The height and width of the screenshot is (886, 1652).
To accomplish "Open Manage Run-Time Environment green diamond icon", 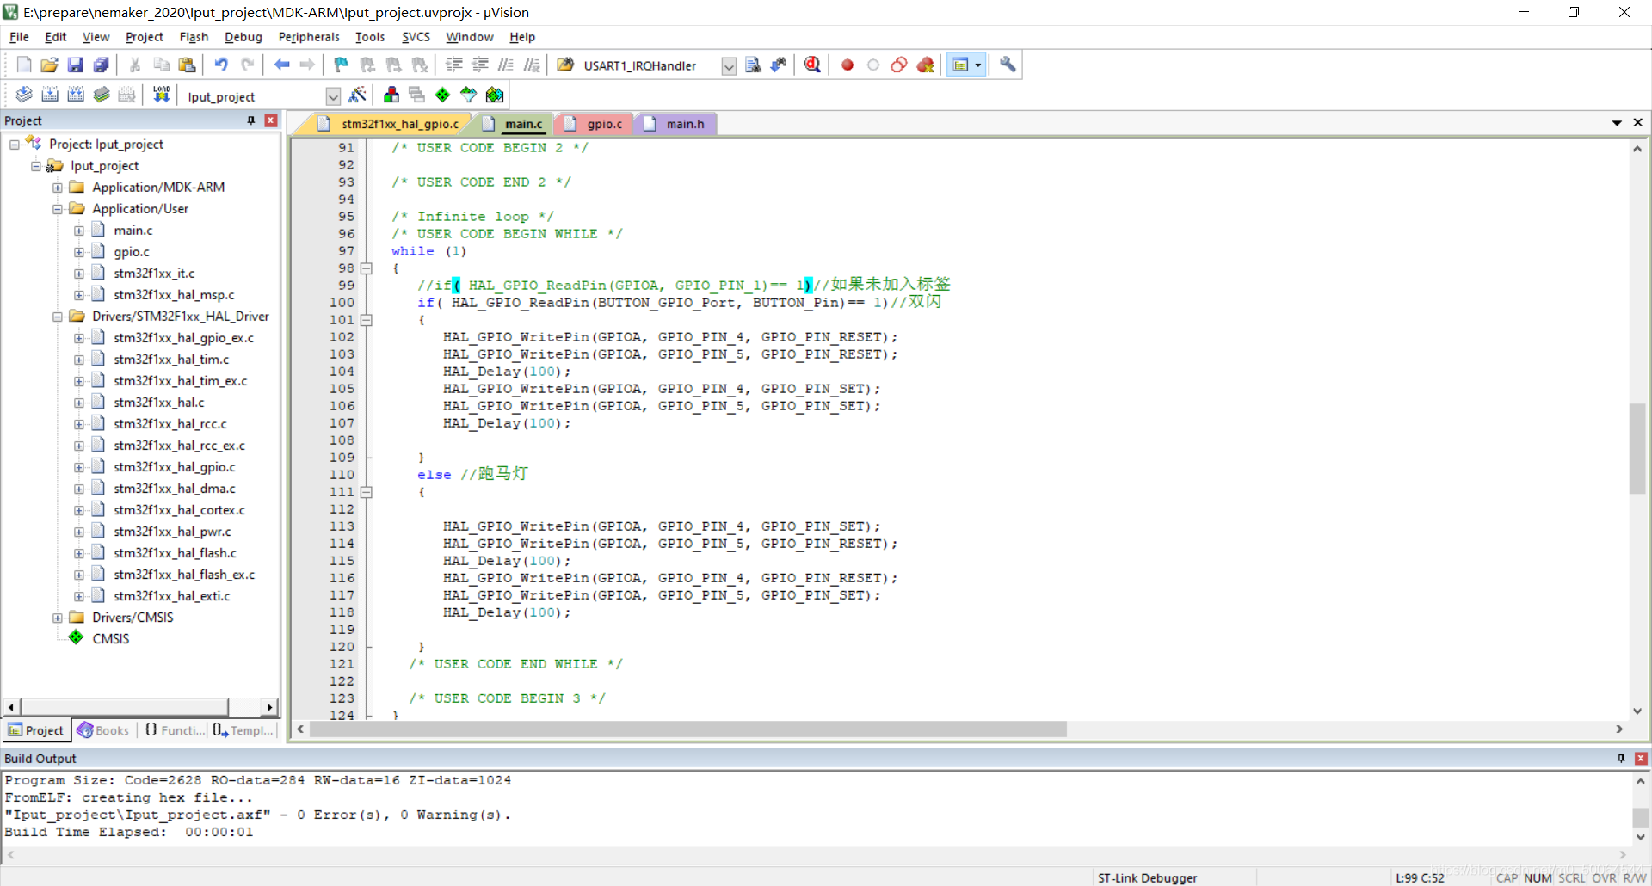I will click(x=442, y=95).
